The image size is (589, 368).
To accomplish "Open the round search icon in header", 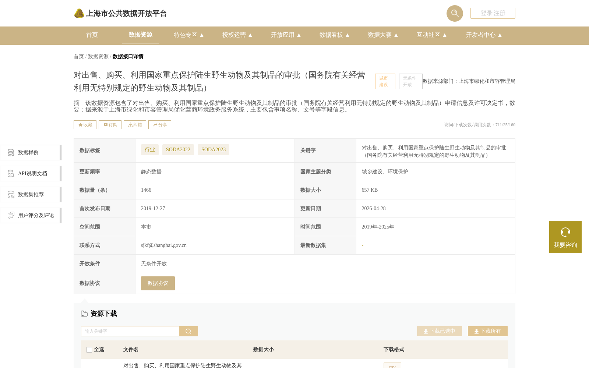I will (455, 13).
